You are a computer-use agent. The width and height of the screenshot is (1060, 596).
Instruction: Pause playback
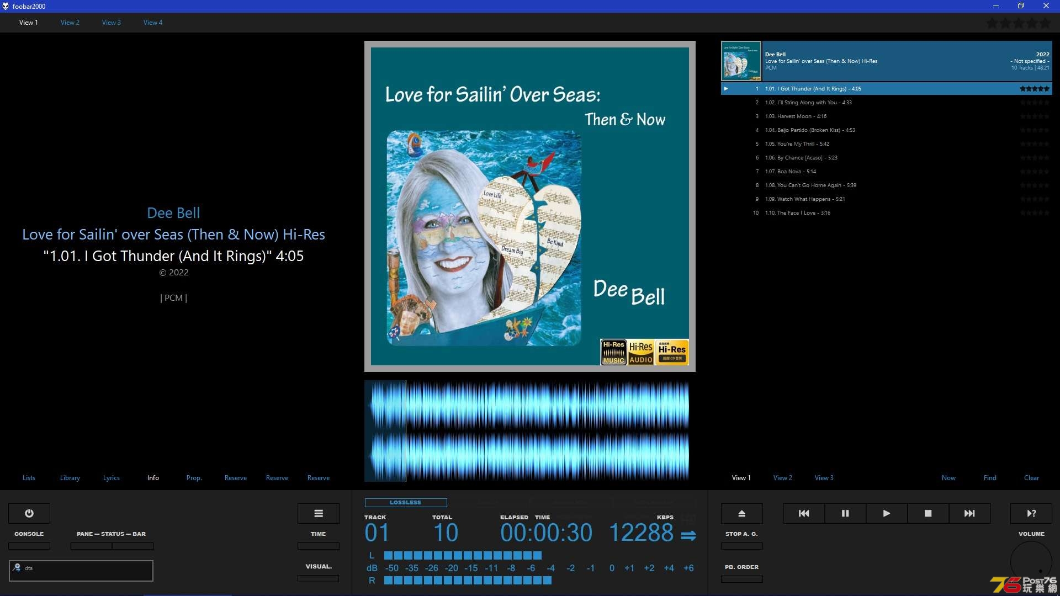[x=845, y=513]
